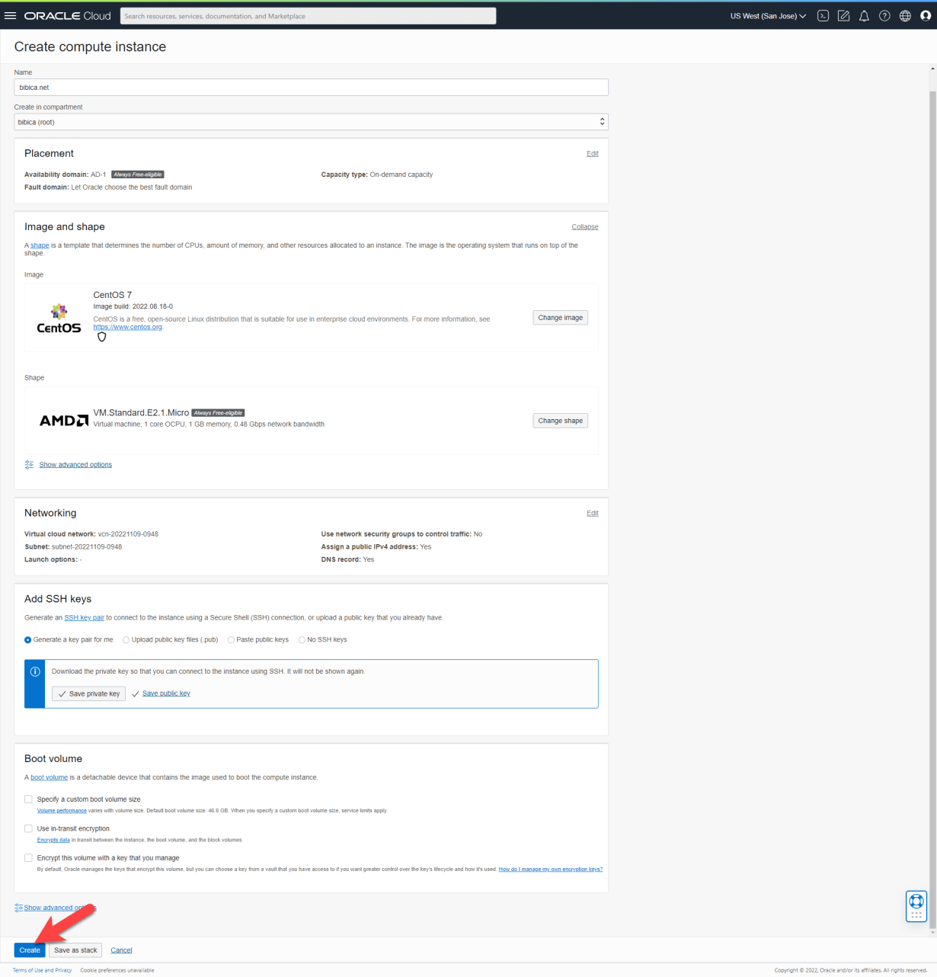
Task: Show advanced options under Shape
Action: pos(75,465)
